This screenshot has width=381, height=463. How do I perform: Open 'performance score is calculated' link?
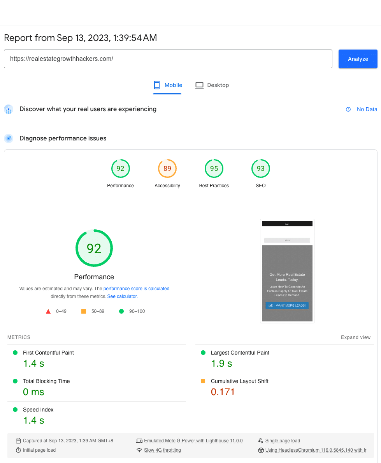point(136,289)
